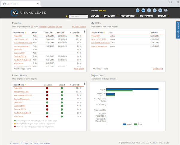Open Capetown00_234 in Projects list
The height and width of the screenshot is (145, 180).
click(x=20, y=56)
